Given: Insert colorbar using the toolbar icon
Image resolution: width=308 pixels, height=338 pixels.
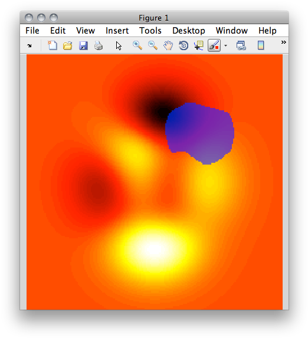Looking at the screenshot, I should [x=261, y=45].
